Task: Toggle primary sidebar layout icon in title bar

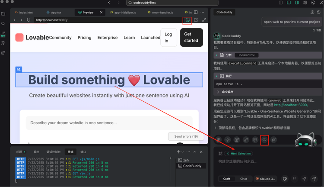Action: (280, 3)
